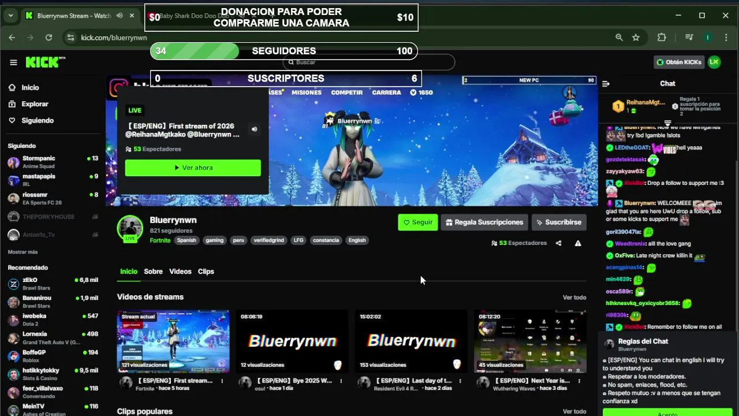Open mastapapis followed channel
This screenshot has width=739, height=416.
coord(53,180)
